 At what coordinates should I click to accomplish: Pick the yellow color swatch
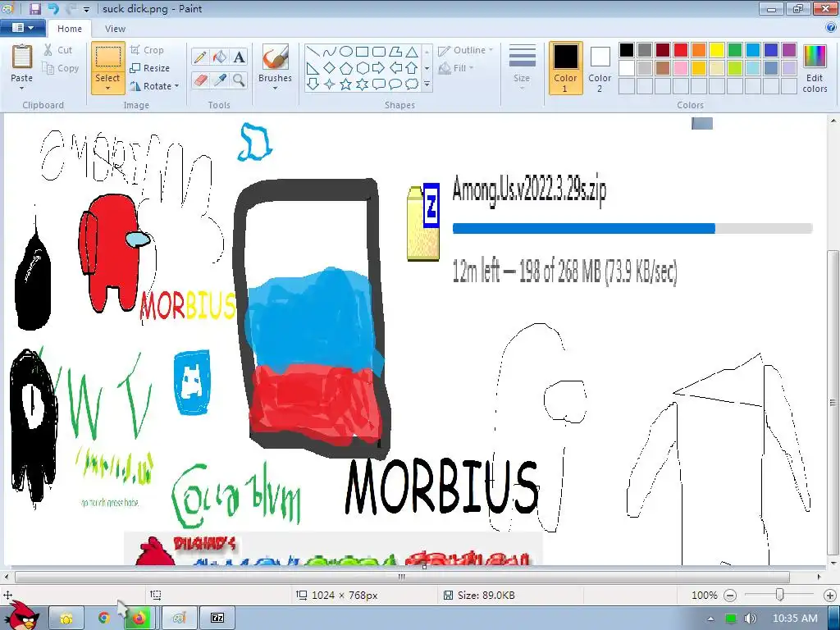point(717,50)
